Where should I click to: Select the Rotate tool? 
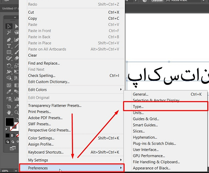pos(9,66)
